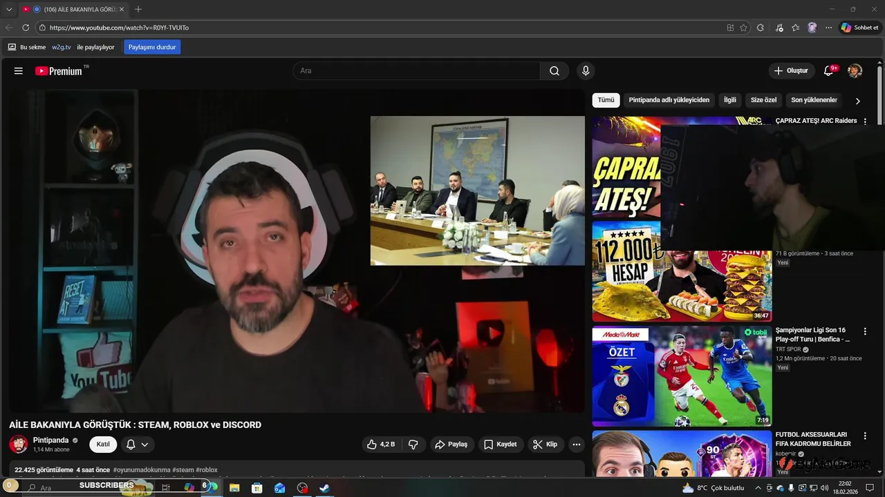Viewport: 885px width, 497px height.
Task: Open the media control music icon
Action: pyautogui.click(x=779, y=28)
